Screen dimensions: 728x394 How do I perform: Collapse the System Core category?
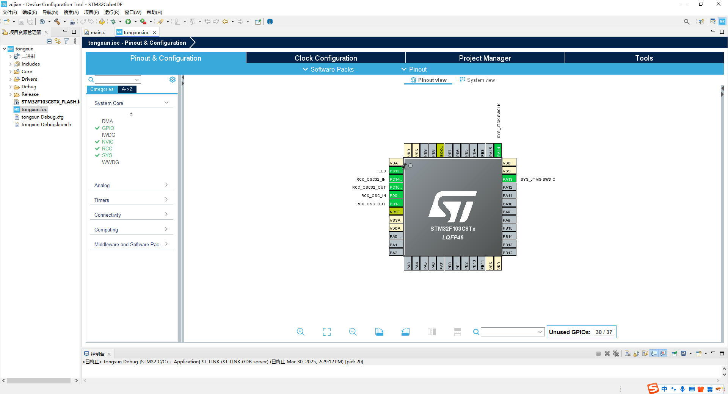(166, 102)
